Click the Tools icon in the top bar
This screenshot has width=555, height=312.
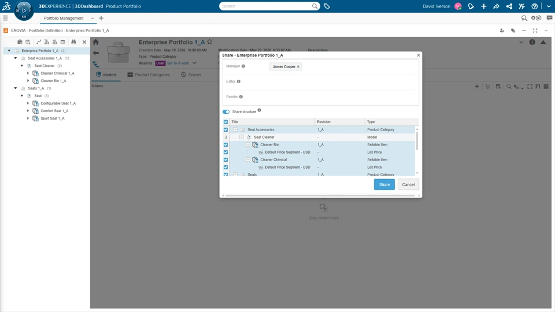521,6
